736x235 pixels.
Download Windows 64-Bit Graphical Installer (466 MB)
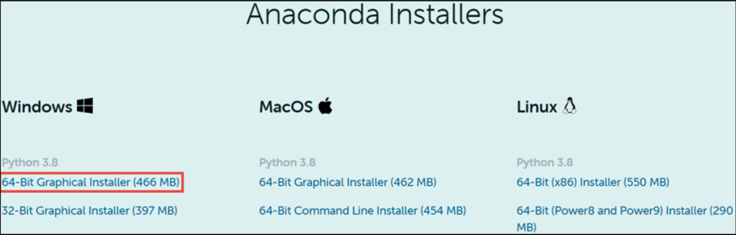90,183
